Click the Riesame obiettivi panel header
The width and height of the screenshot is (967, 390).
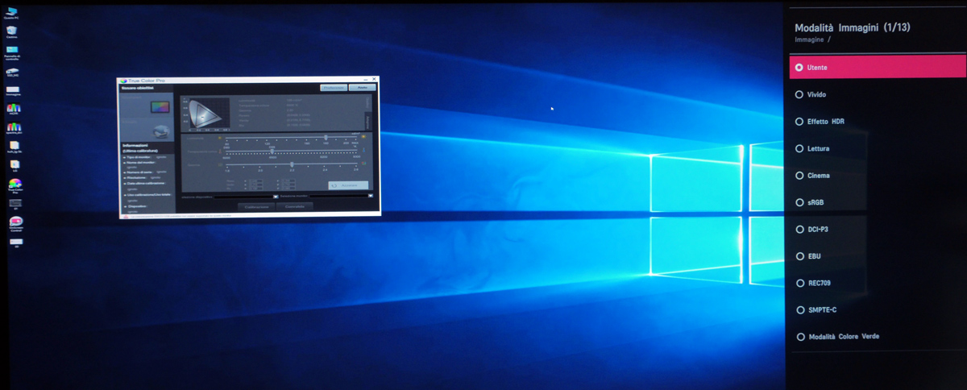(x=147, y=88)
